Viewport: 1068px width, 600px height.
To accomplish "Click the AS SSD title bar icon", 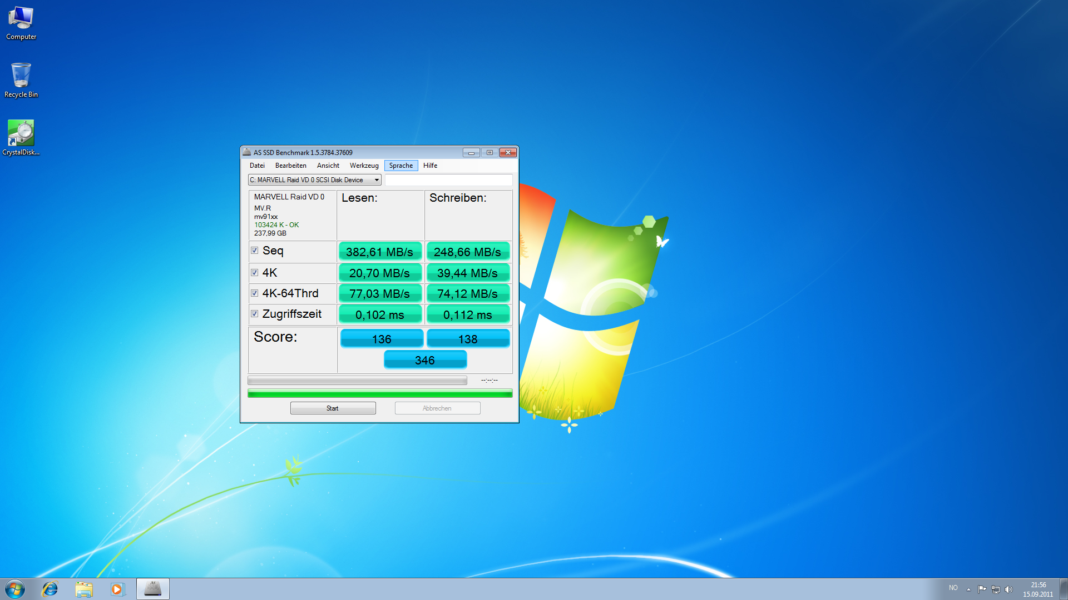I will (247, 152).
